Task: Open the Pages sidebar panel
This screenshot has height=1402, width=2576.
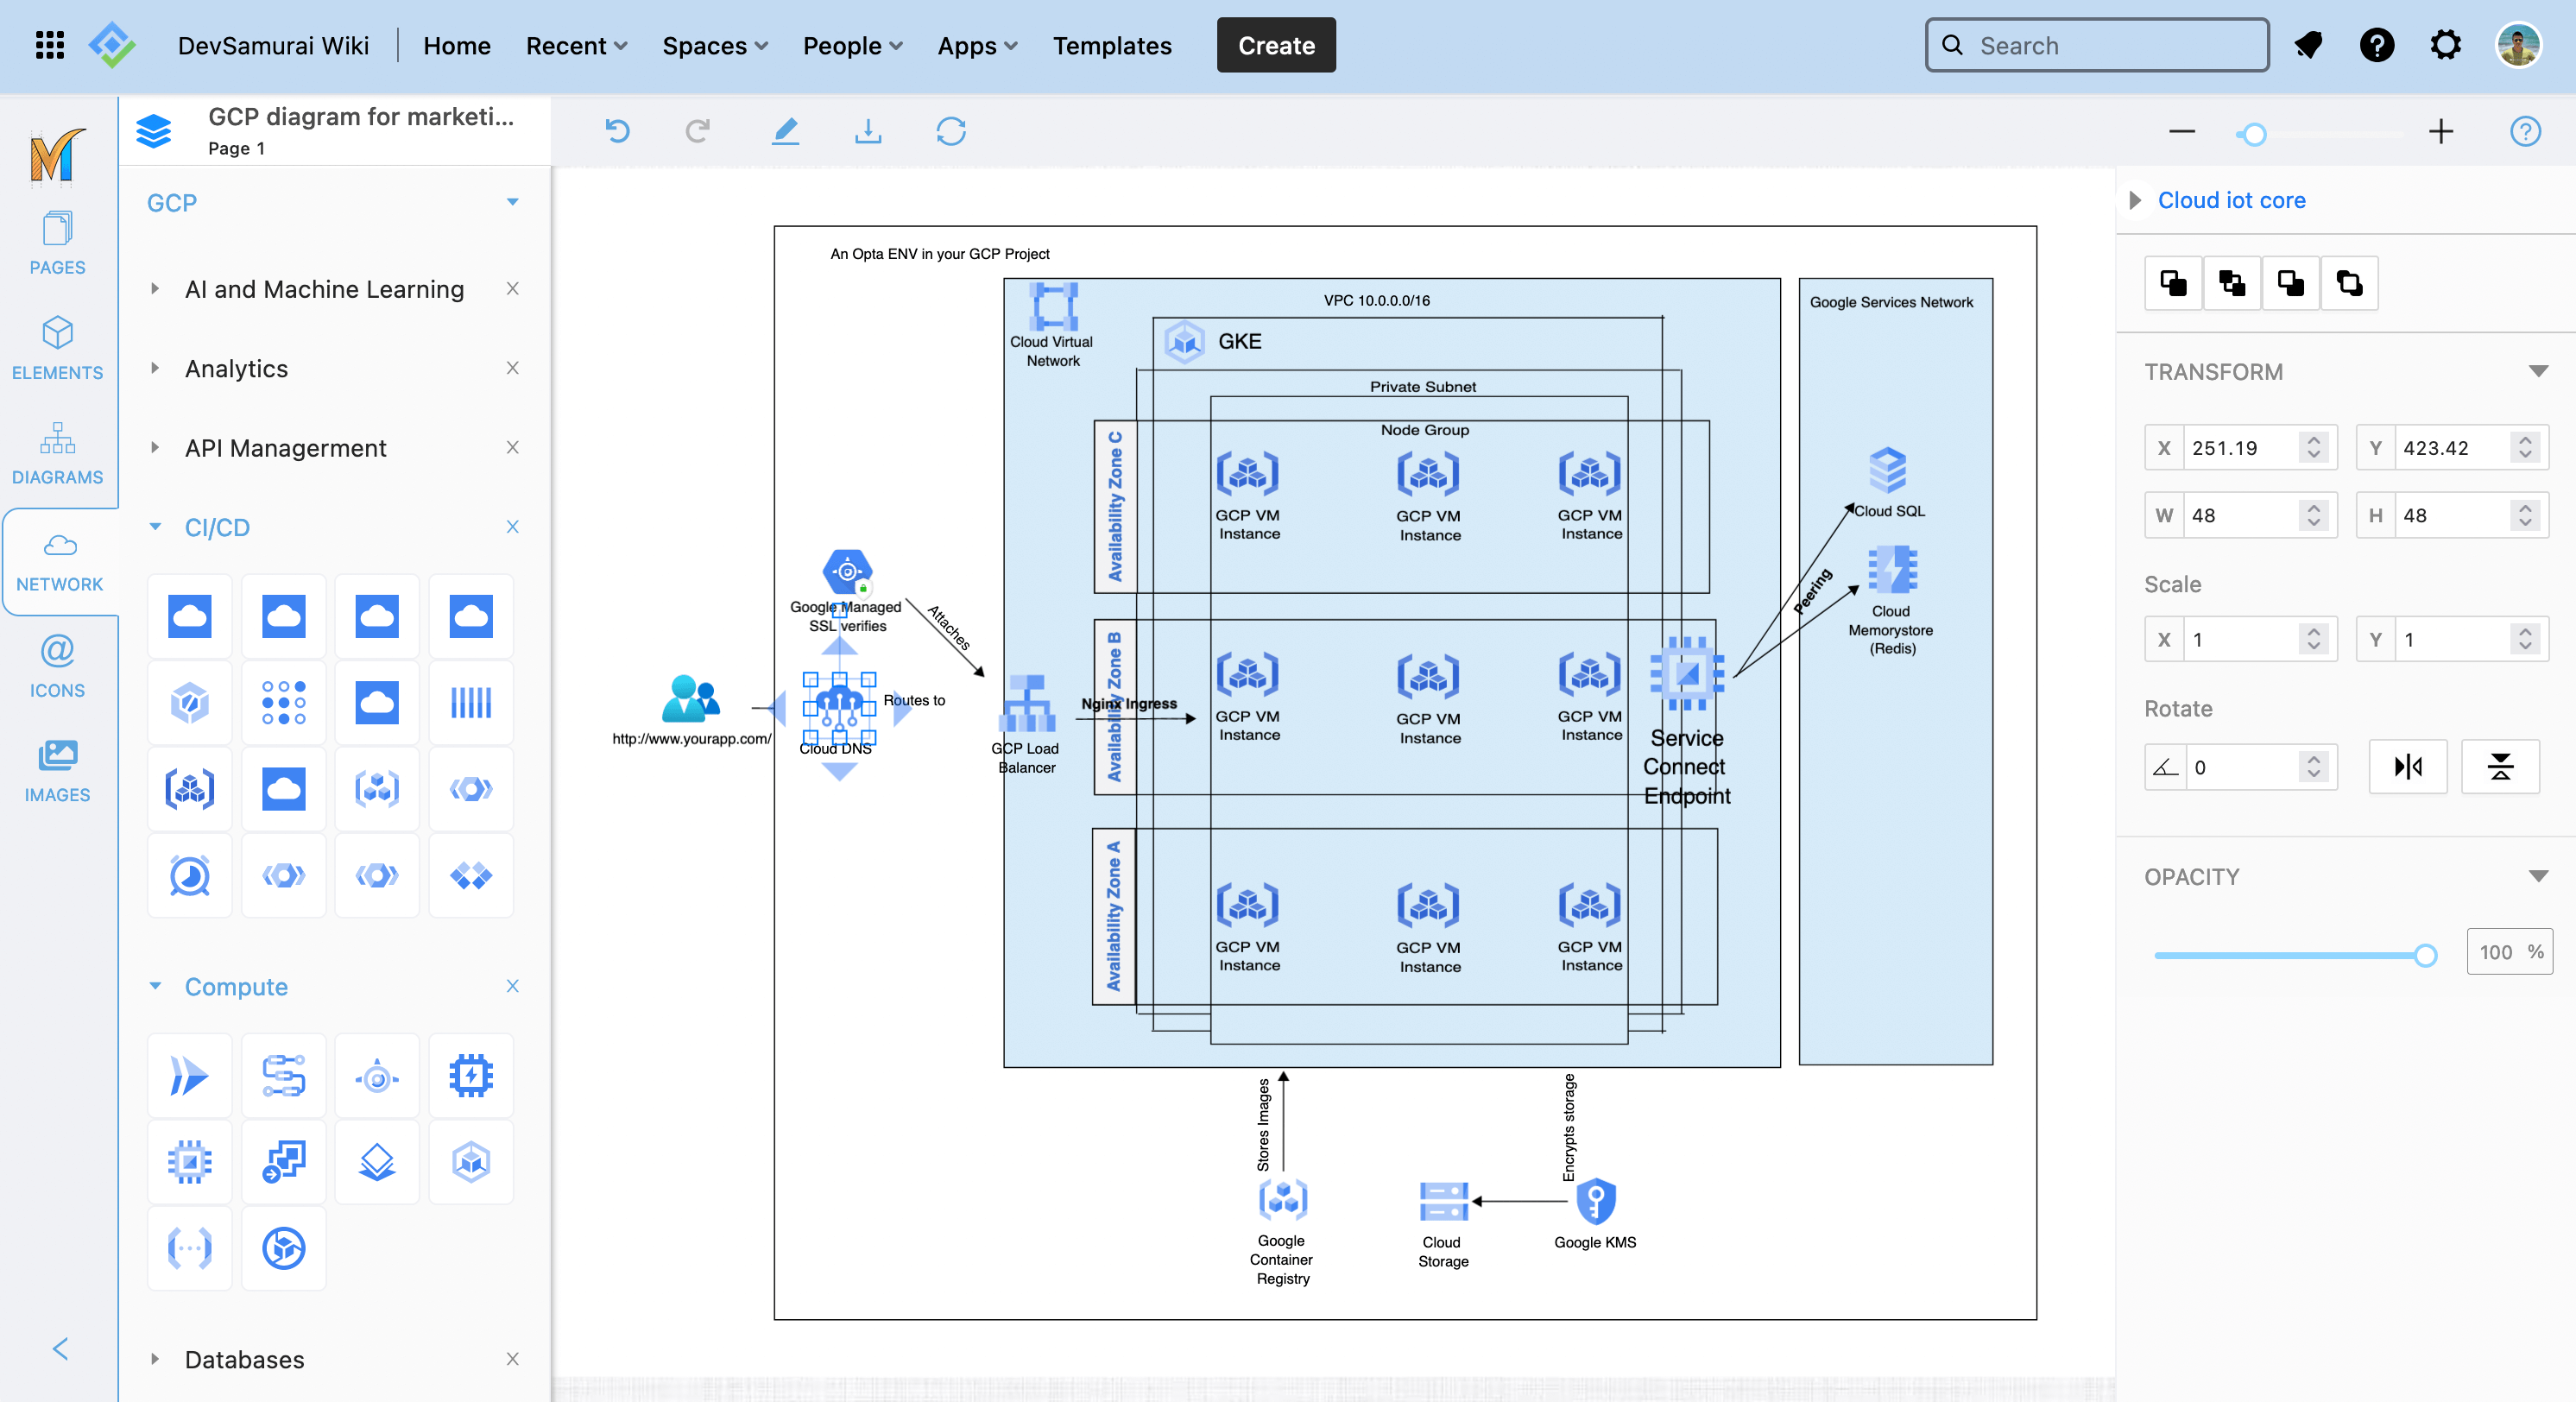Action: click(x=58, y=243)
